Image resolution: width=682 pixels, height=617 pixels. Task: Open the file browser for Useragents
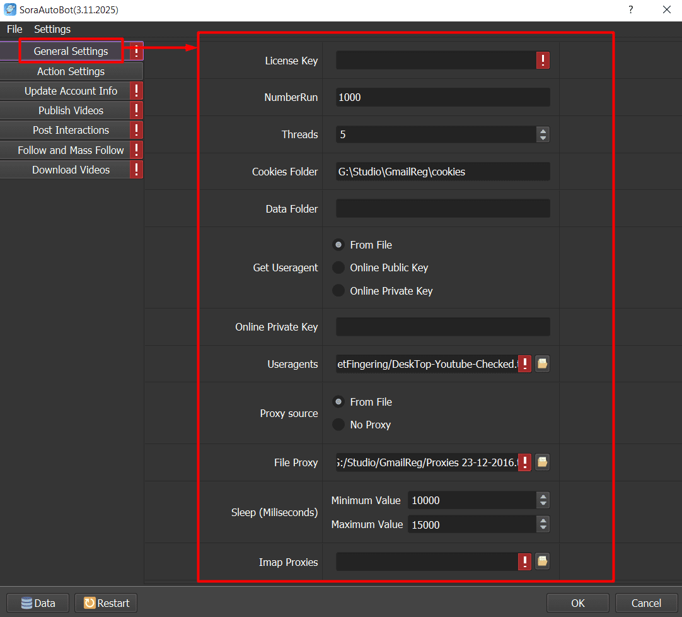pyautogui.click(x=542, y=363)
